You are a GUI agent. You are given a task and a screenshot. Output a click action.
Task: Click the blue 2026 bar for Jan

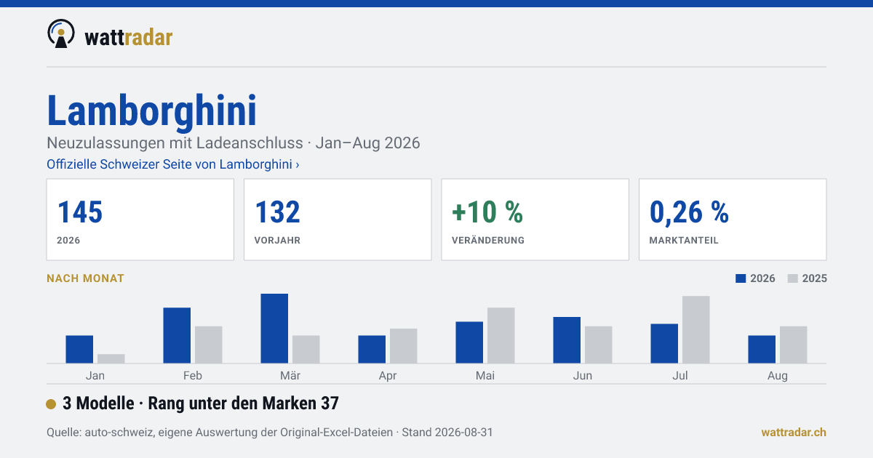(79, 350)
